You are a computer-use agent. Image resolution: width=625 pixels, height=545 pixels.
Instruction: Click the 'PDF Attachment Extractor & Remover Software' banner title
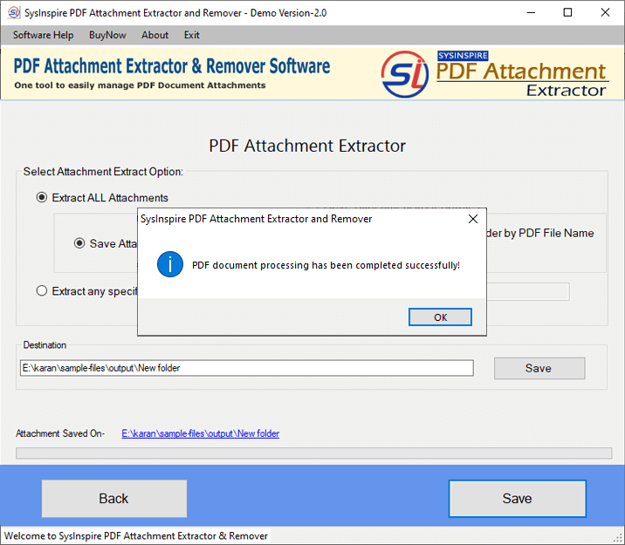[x=172, y=66]
